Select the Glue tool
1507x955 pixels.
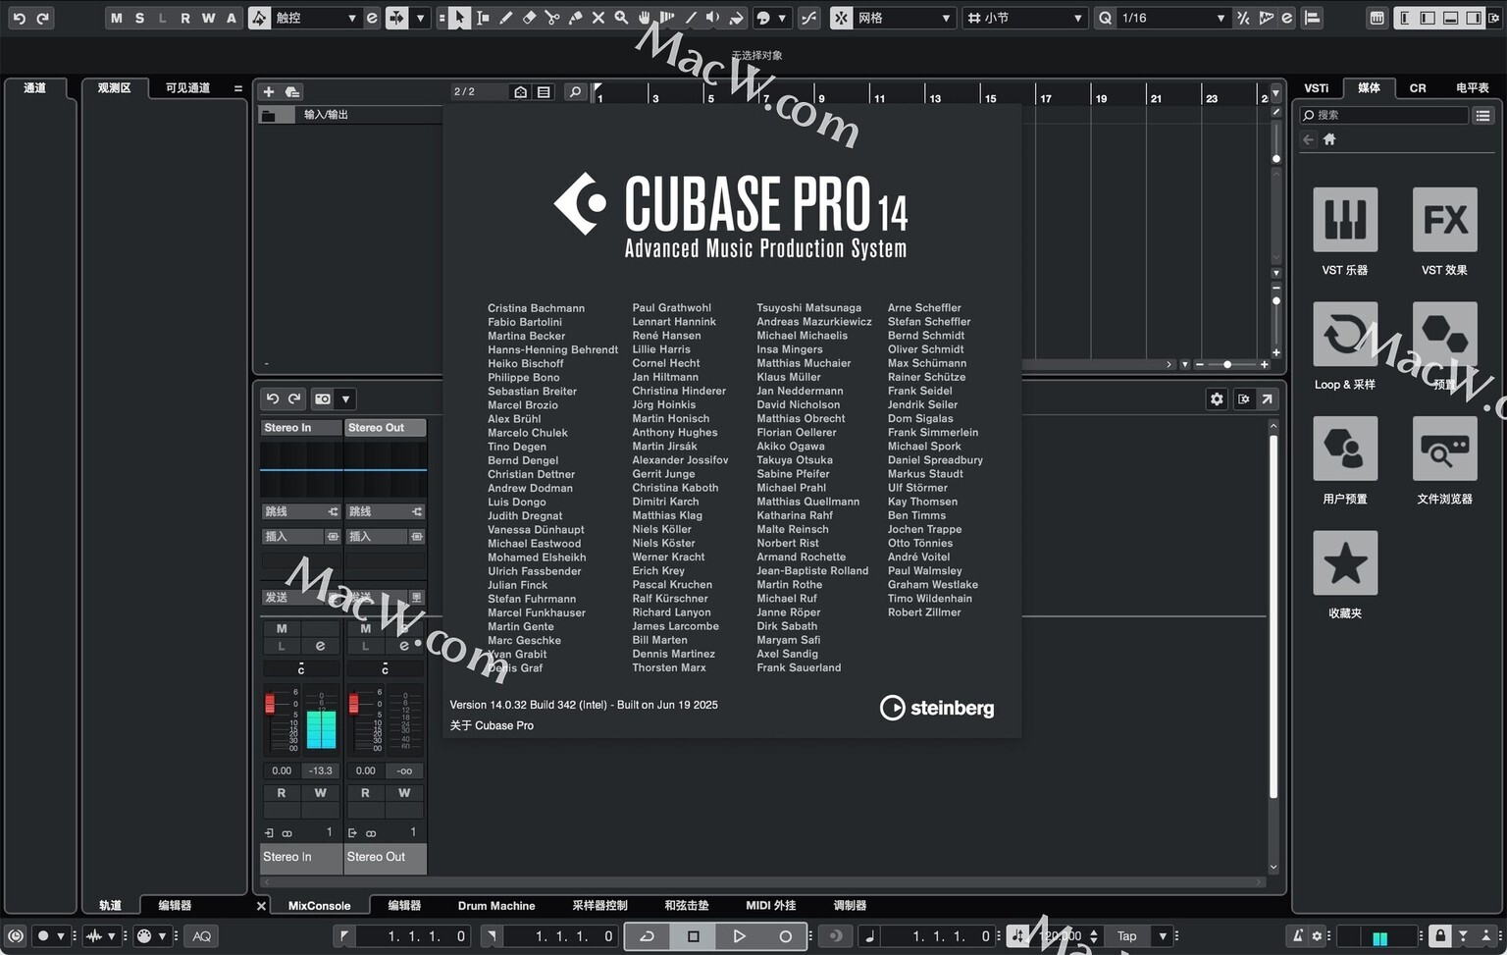coord(575,18)
